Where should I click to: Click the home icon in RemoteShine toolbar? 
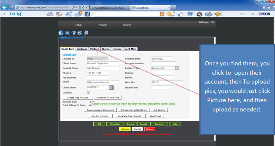61,33
